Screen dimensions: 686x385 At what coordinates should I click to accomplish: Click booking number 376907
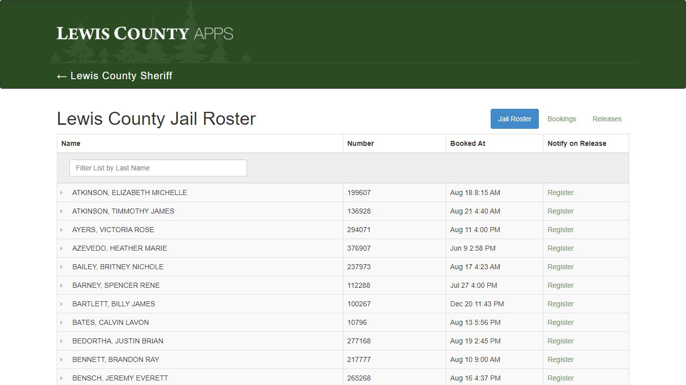click(359, 248)
